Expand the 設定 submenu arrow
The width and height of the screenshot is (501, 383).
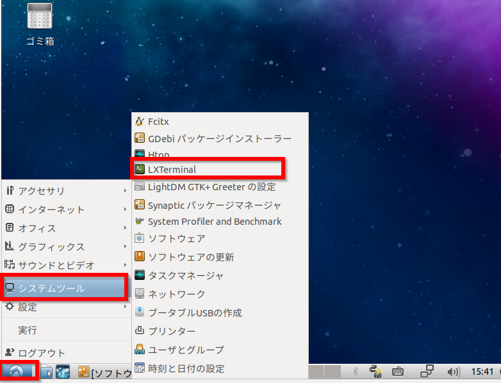(125, 307)
